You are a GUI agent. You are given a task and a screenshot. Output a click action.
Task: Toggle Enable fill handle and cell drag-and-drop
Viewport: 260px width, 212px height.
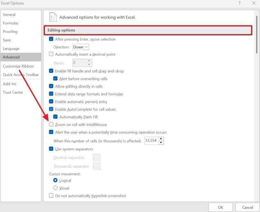pyautogui.click(x=51, y=71)
